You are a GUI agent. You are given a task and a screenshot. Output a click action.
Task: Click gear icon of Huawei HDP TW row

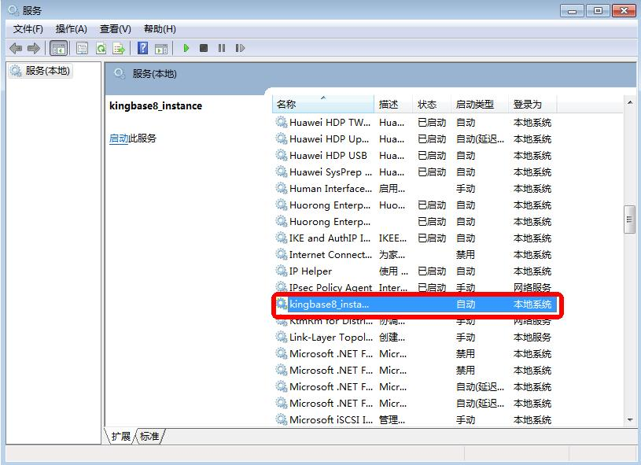click(282, 122)
